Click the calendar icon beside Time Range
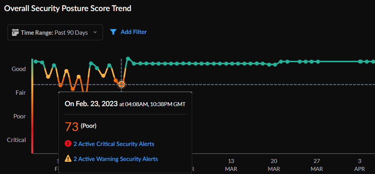Image resolution: width=375 pixels, height=174 pixels. click(15, 32)
